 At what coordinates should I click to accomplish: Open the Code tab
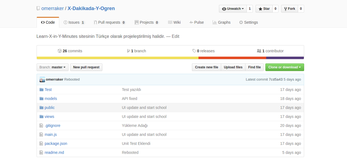click(x=48, y=22)
